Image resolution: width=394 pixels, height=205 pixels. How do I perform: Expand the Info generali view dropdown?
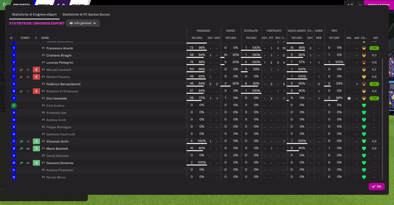(83, 23)
